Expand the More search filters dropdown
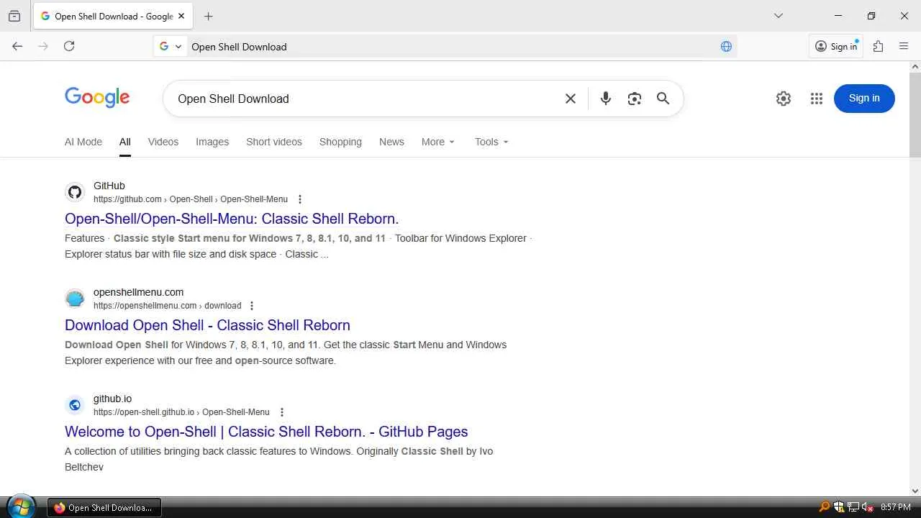 click(x=438, y=142)
